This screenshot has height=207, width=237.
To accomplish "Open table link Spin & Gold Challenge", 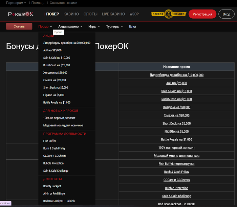I will (x=176, y=196).
